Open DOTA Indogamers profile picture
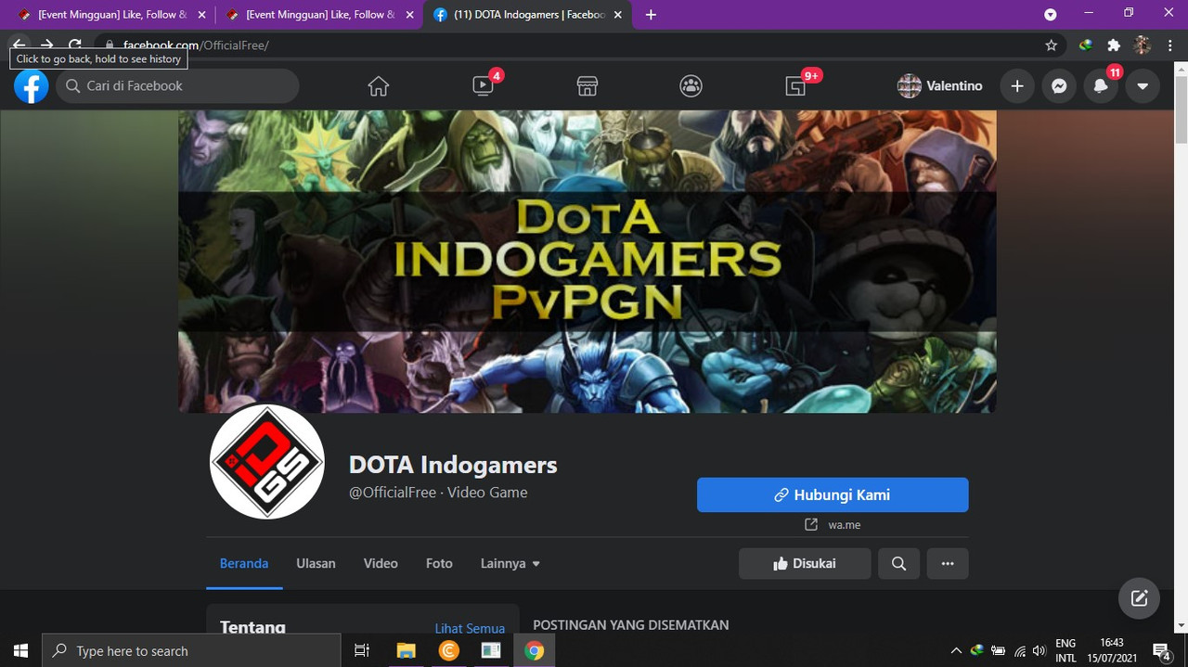The width and height of the screenshot is (1188, 667). point(267,462)
